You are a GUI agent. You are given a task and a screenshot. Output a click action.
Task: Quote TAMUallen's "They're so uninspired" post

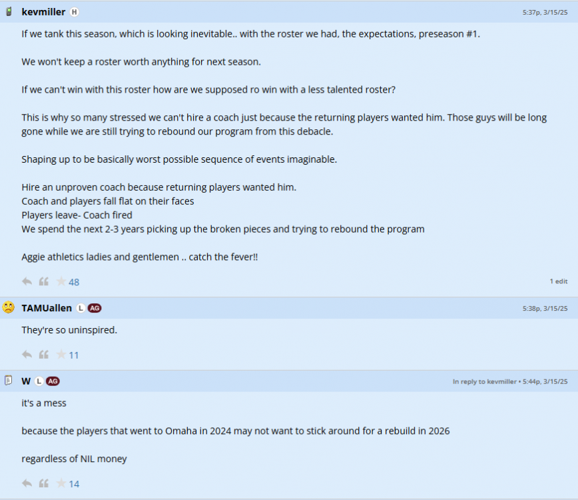(x=44, y=355)
